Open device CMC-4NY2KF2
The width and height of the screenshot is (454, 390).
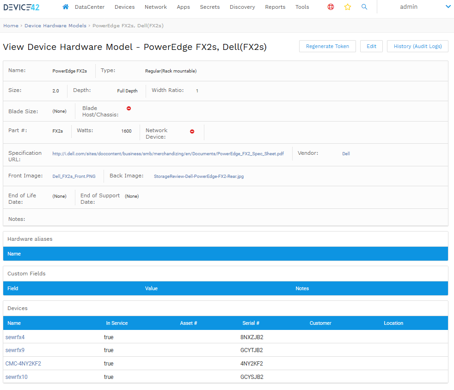pos(23,364)
